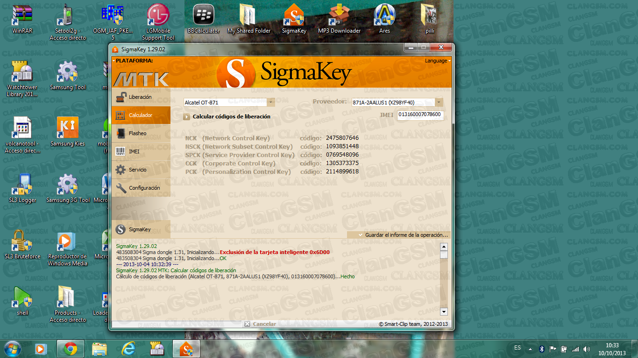
Task: Click the SigmaKey item at sidebar bottom
Action: 141,229
